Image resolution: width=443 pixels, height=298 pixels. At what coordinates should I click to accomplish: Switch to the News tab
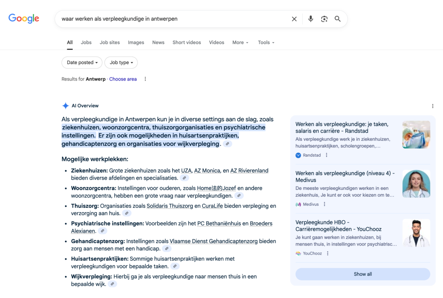coord(158,42)
